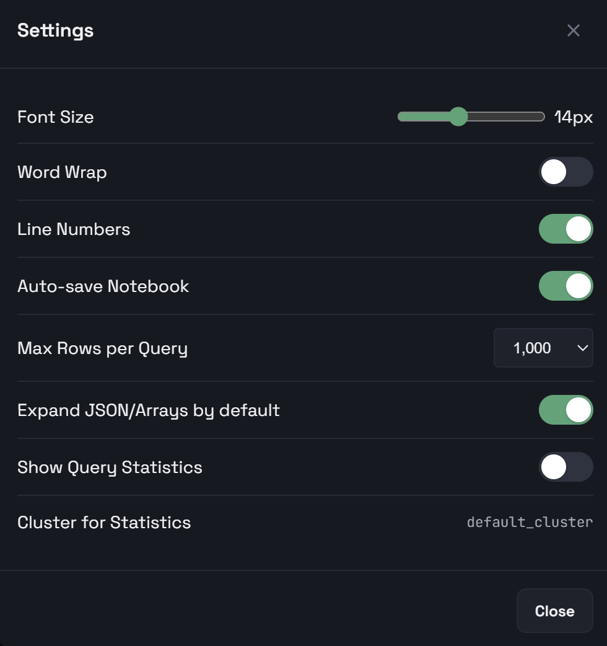Click the chevron next to 1,000
This screenshot has height=646, width=607.
(582, 348)
